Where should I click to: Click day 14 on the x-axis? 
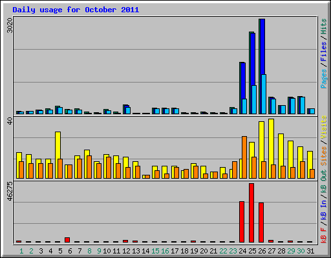click(x=145, y=251)
